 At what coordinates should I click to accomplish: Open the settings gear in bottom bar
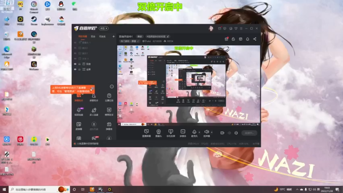(236, 133)
